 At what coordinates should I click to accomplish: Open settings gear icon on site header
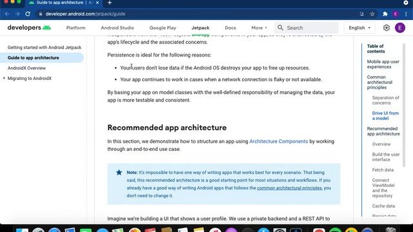(x=387, y=28)
